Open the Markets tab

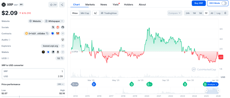90,4
